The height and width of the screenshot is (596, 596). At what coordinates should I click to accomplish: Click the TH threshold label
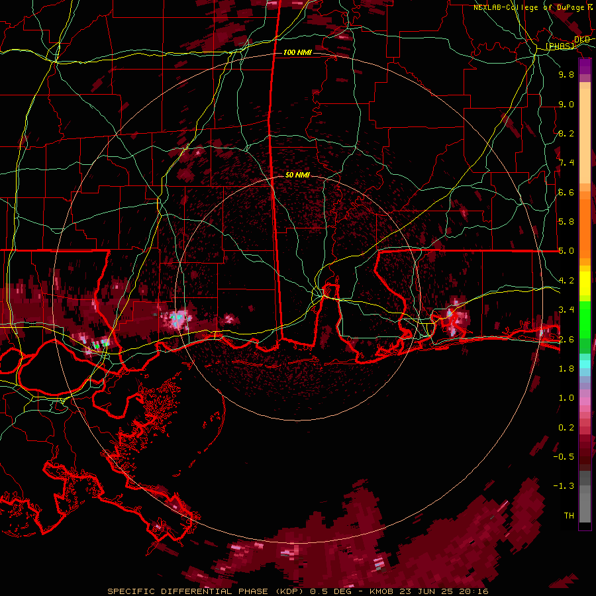(x=569, y=516)
